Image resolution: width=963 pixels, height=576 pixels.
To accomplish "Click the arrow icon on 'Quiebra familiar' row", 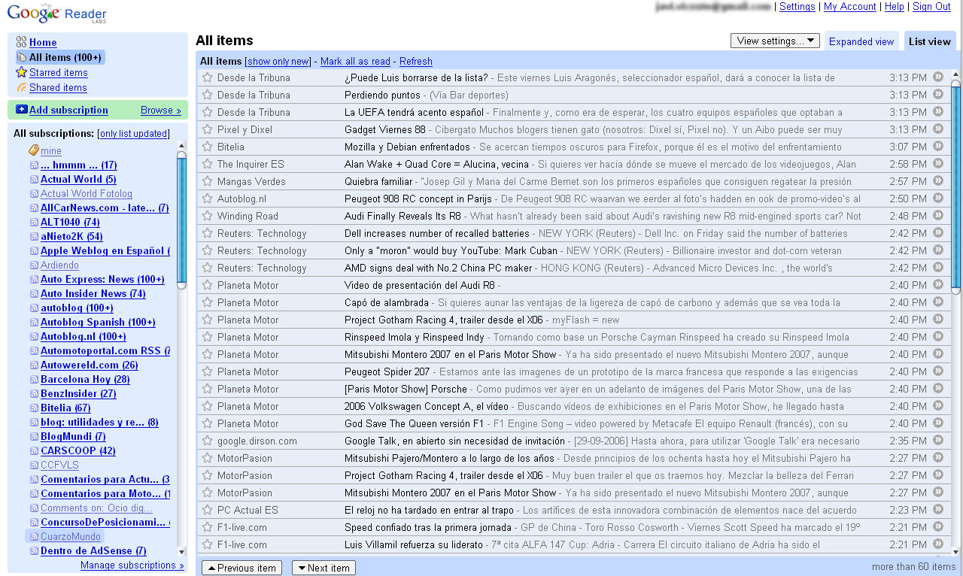I will (937, 180).
